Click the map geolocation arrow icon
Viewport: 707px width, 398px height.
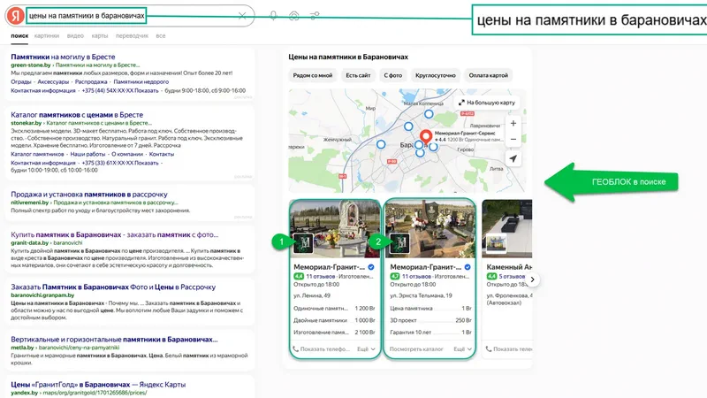click(513, 159)
